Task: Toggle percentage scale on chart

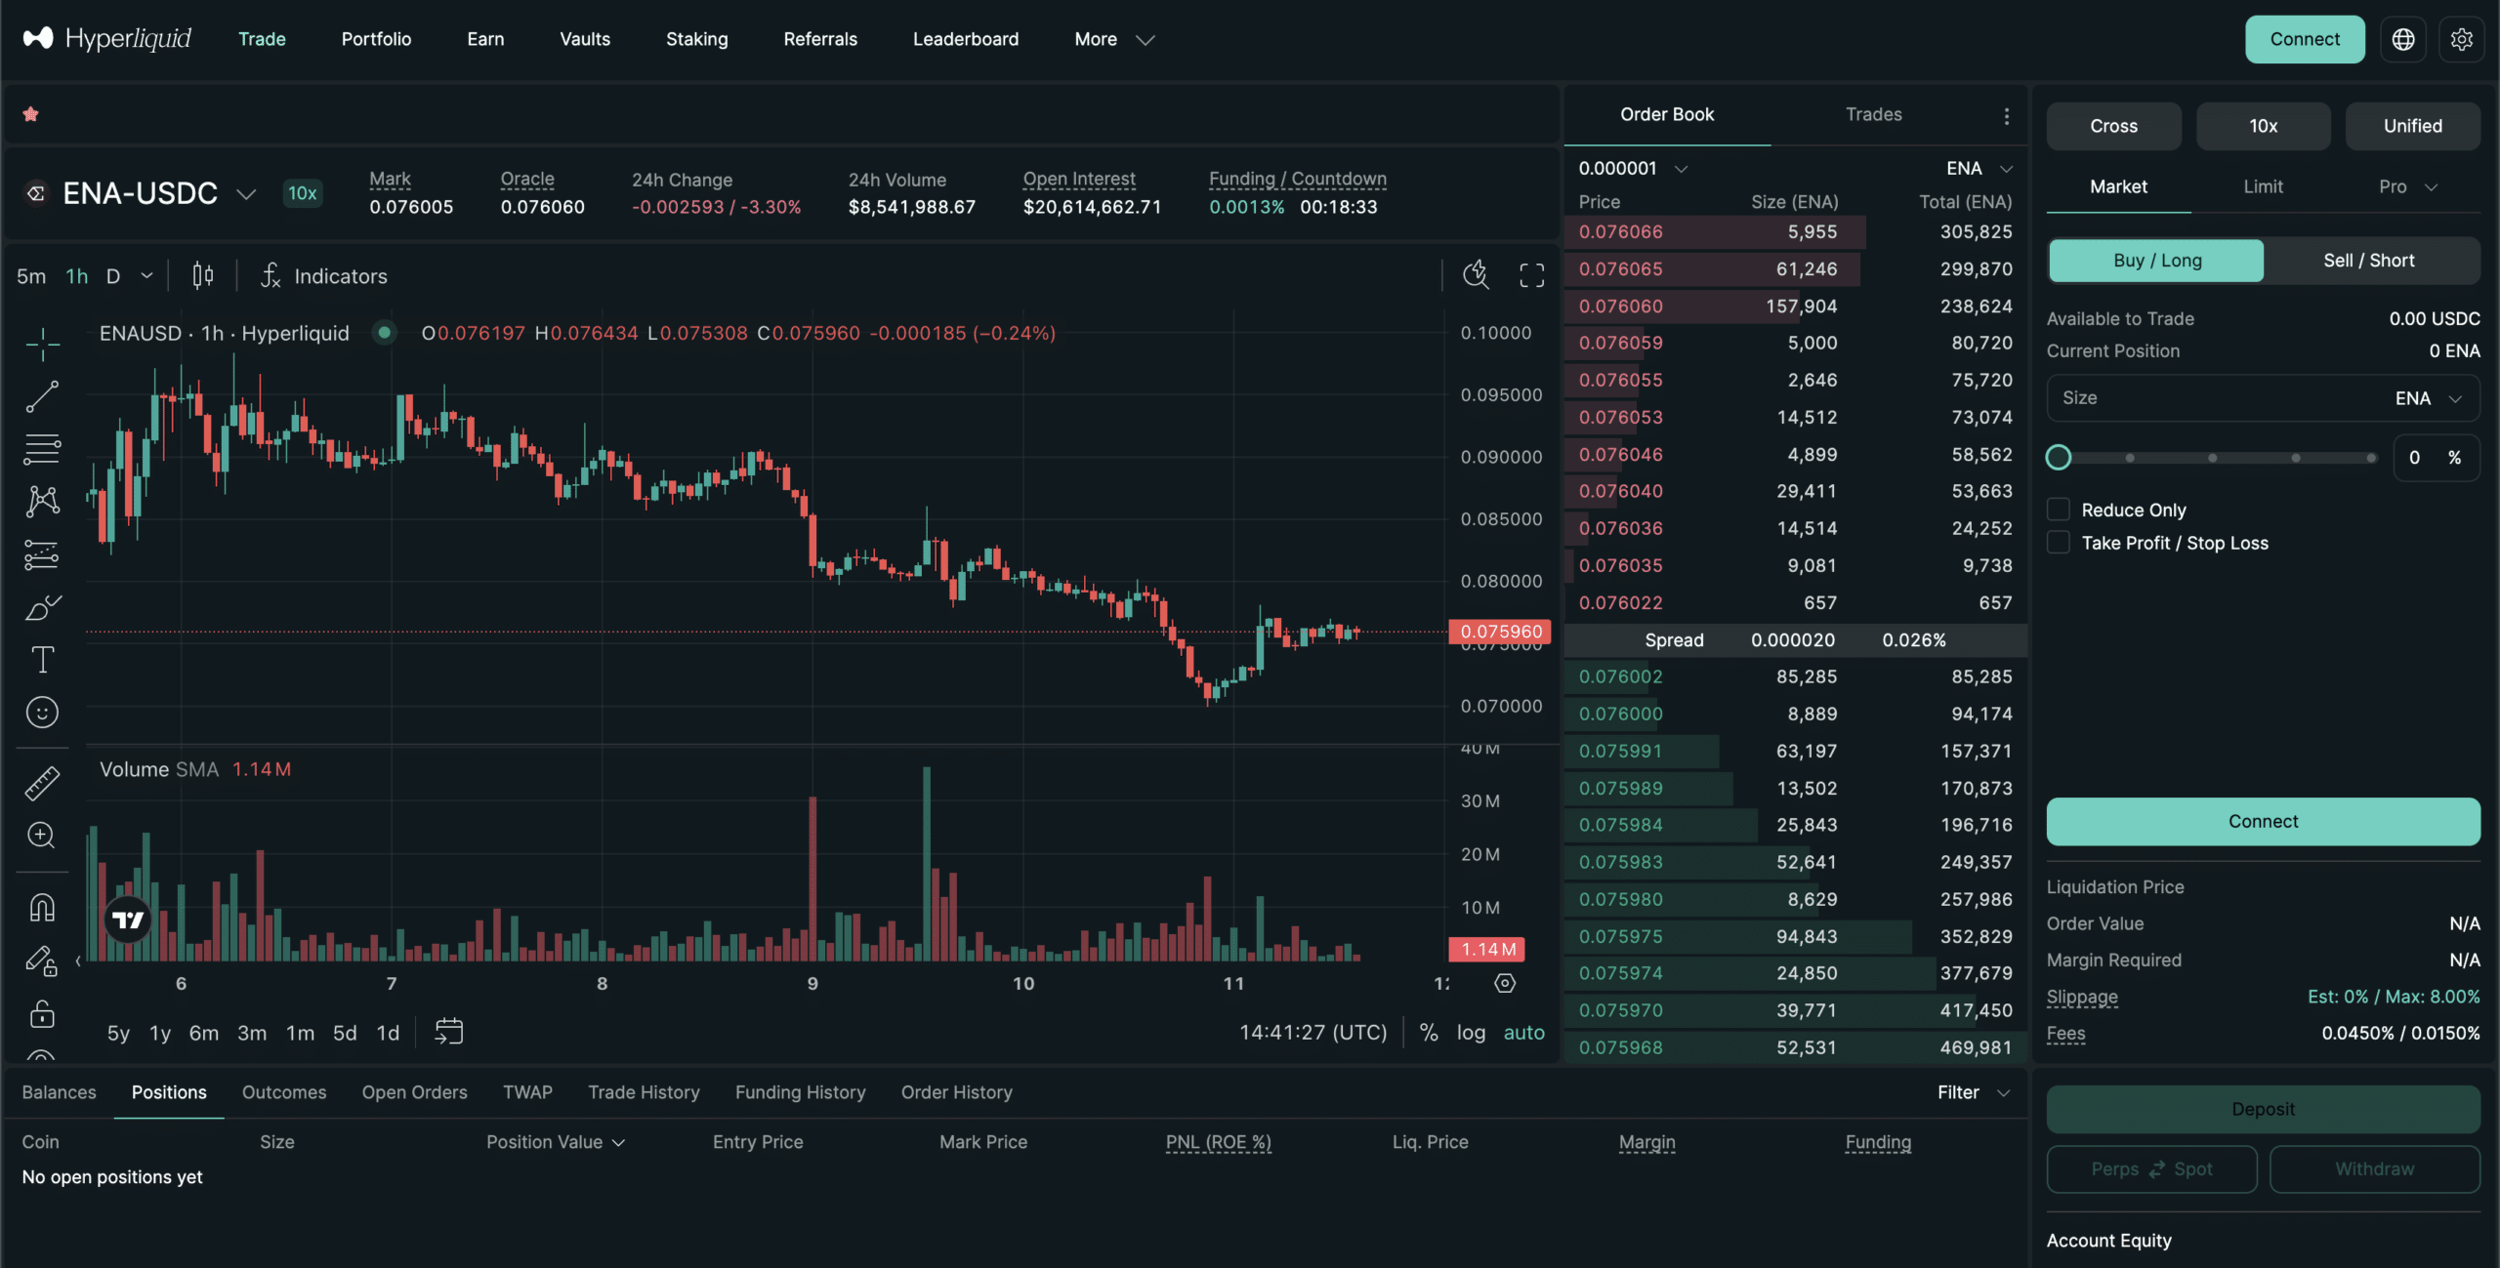Action: [x=1429, y=1033]
